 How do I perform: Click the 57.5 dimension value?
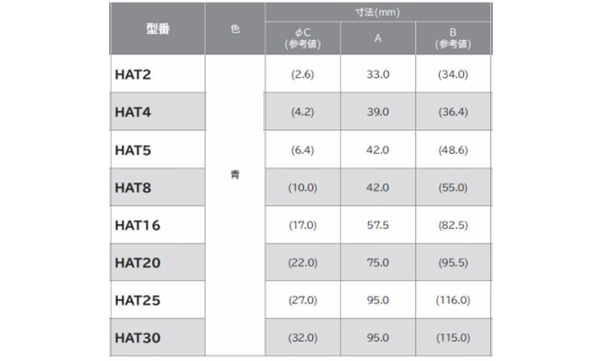tap(378, 225)
